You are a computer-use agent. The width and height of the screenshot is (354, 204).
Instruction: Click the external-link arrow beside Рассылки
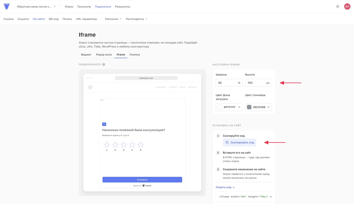[x=121, y=19]
